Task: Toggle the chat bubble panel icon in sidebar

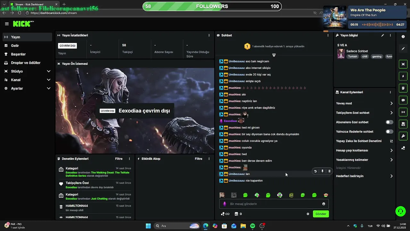Action: pyautogui.click(x=403, y=100)
